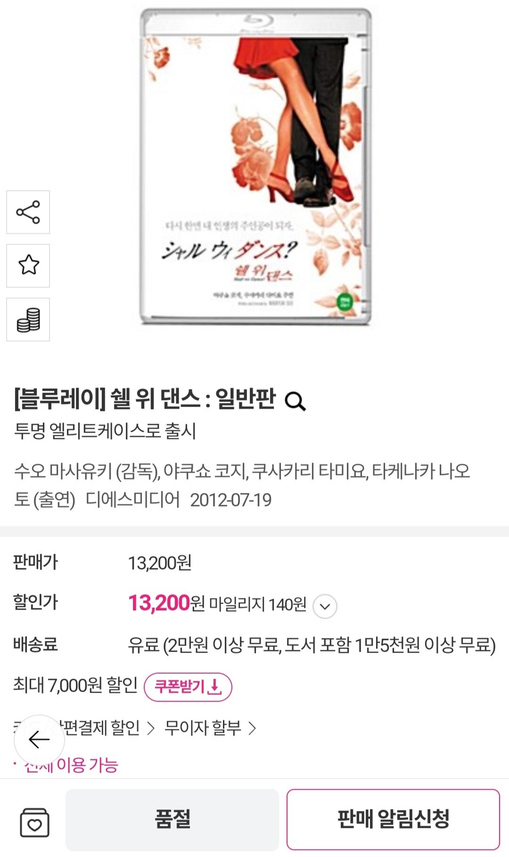This screenshot has width=509, height=857.
Task: Open director 수오 마사유키 link
Action: click(63, 471)
